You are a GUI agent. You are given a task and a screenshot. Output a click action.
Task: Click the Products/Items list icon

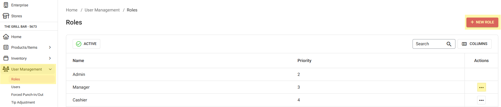click(x=6, y=47)
